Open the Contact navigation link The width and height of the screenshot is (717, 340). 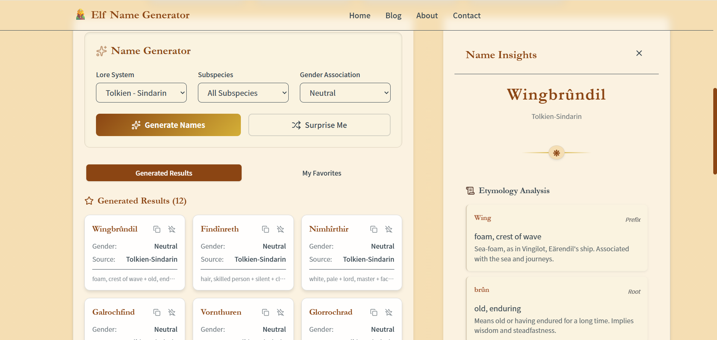466,16
